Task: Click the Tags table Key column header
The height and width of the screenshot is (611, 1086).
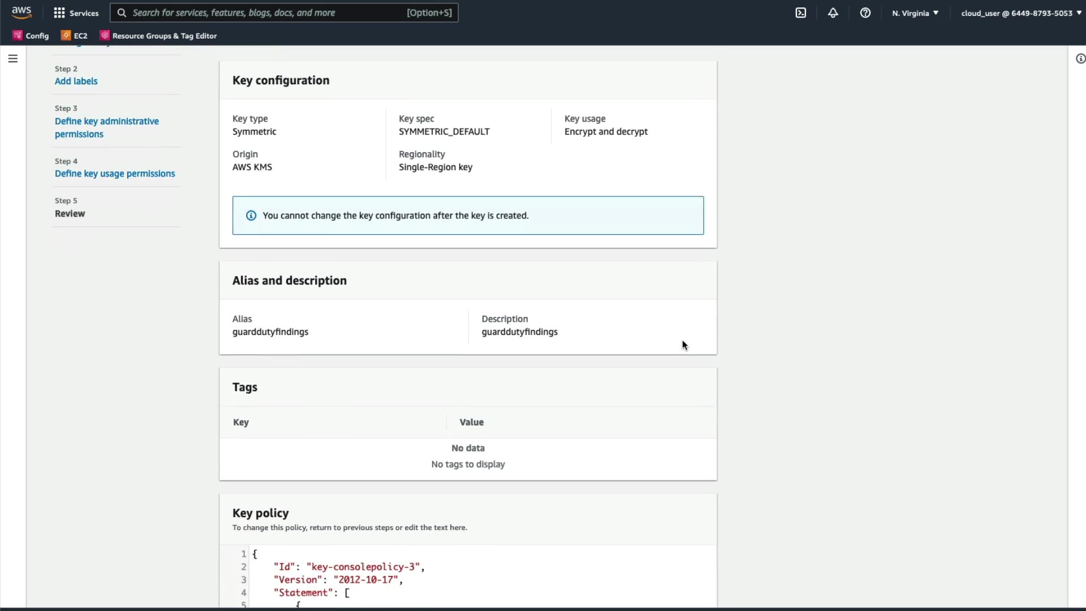Action: pos(241,422)
